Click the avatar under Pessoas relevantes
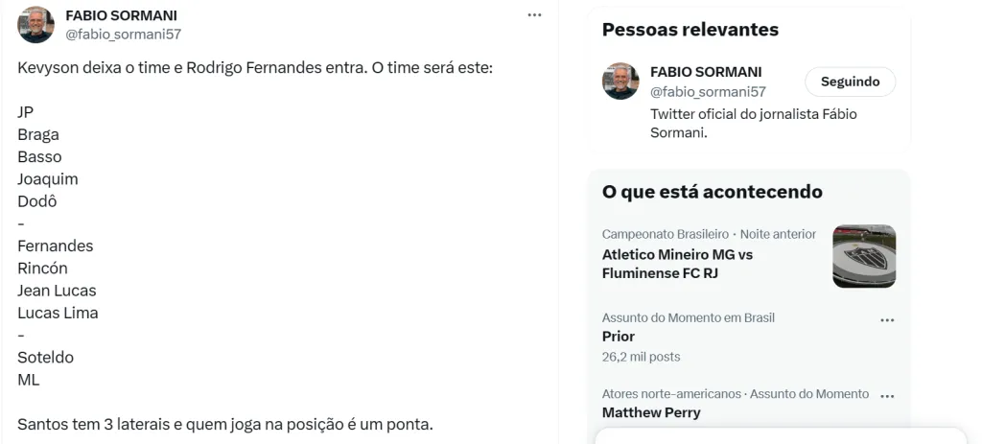Image resolution: width=982 pixels, height=444 pixels. [620, 82]
